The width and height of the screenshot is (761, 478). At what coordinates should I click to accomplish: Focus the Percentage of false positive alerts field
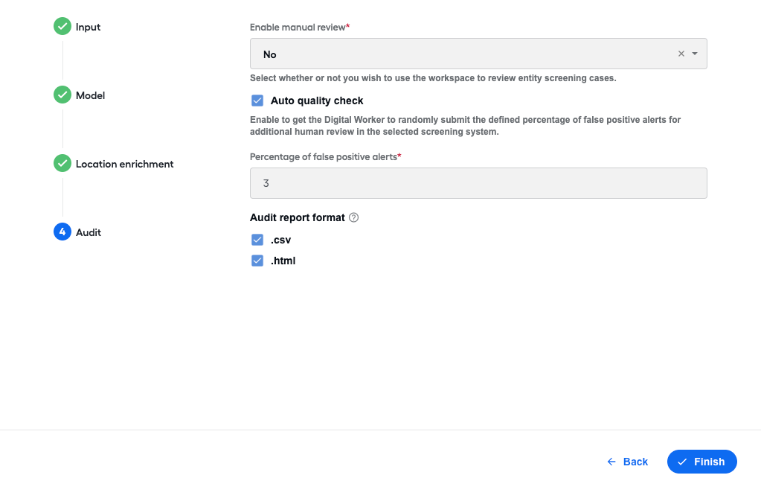(478, 183)
